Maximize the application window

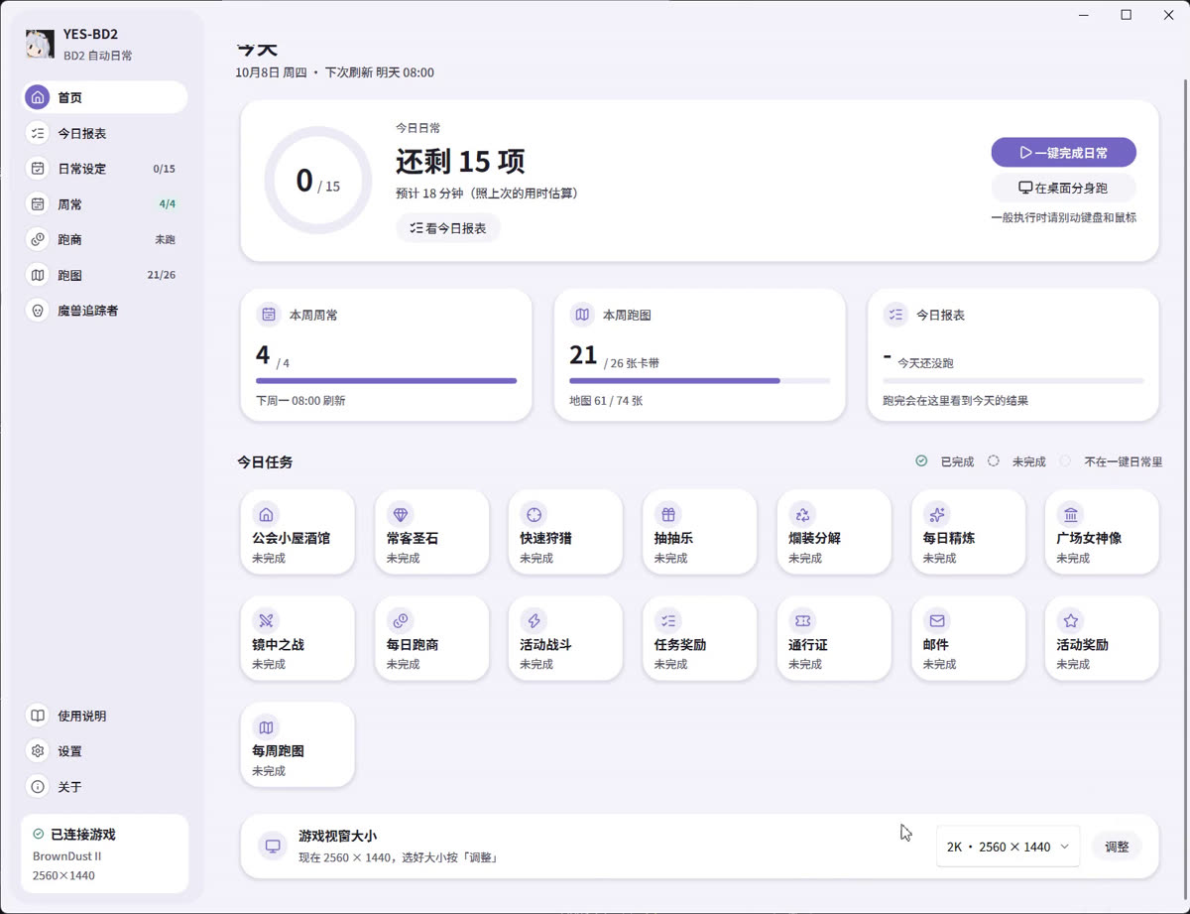1126,15
